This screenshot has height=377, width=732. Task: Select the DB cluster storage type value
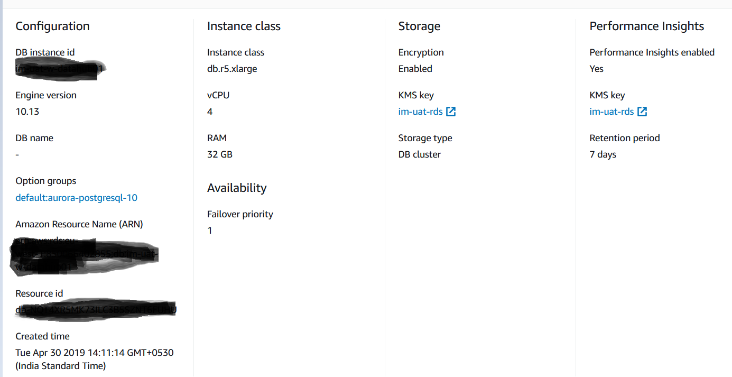coord(420,154)
